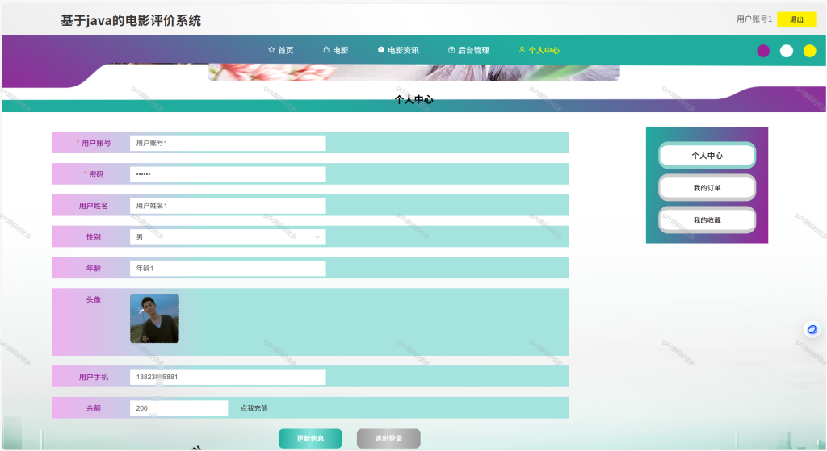Click the info icon beside 电影资讯
The image size is (827, 451).
[381, 49]
